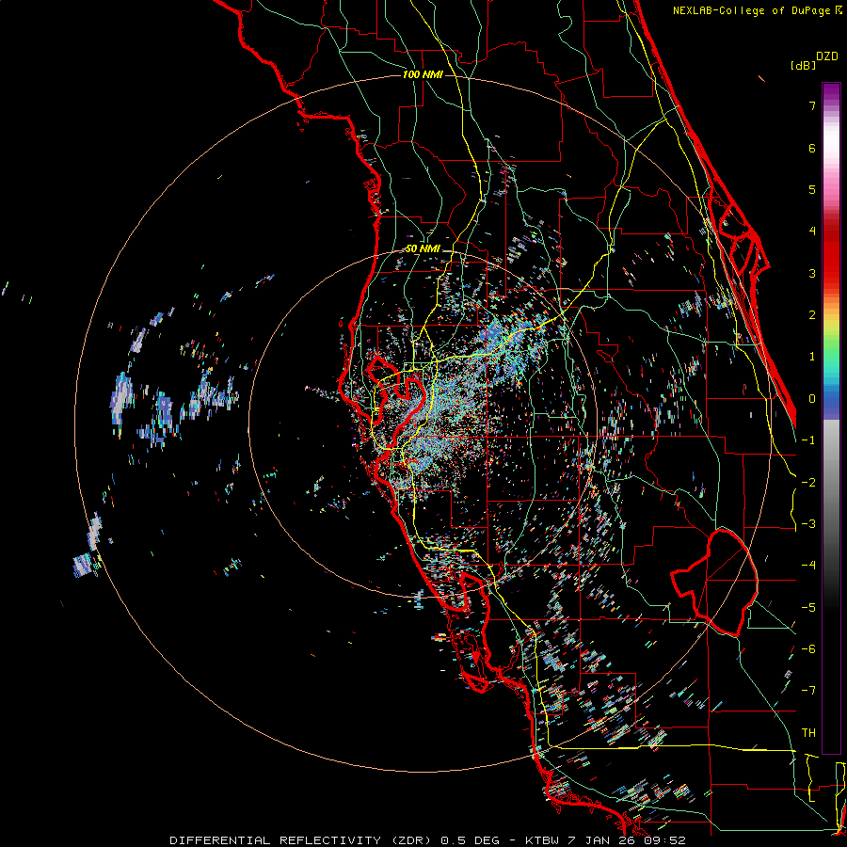Click the 2 value on color scale
847x847 pixels.
click(812, 315)
